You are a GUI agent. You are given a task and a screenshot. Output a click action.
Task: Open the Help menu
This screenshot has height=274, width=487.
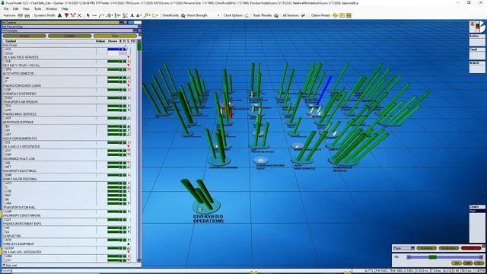click(x=65, y=9)
